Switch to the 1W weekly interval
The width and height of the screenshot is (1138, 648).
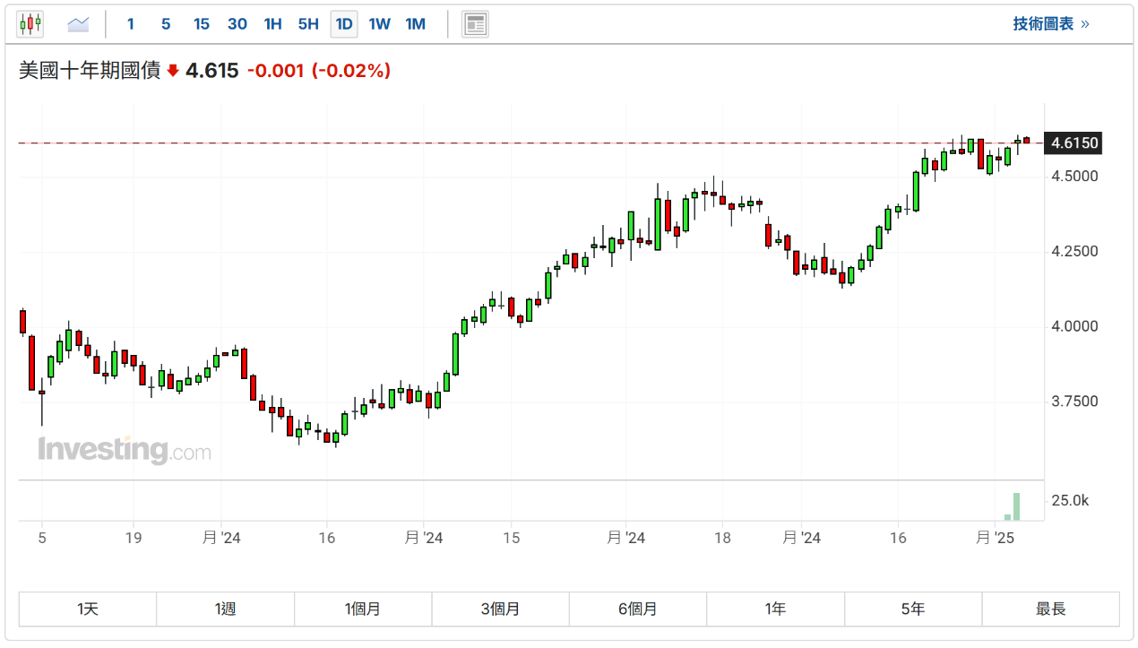pyautogui.click(x=380, y=24)
